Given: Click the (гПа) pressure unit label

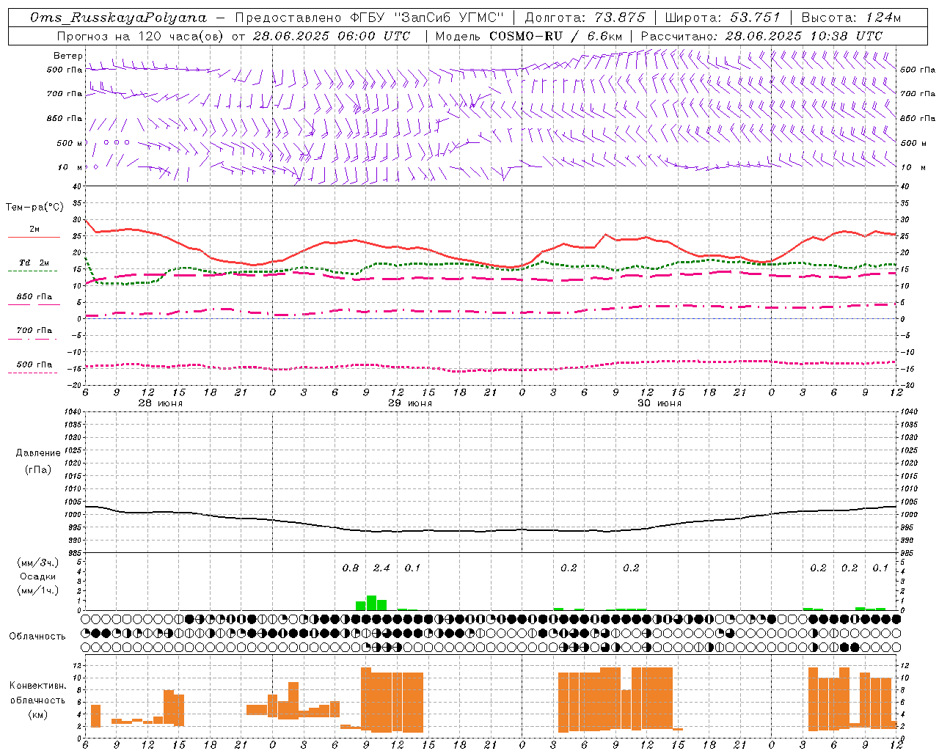Looking at the screenshot, I should click(x=38, y=469).
